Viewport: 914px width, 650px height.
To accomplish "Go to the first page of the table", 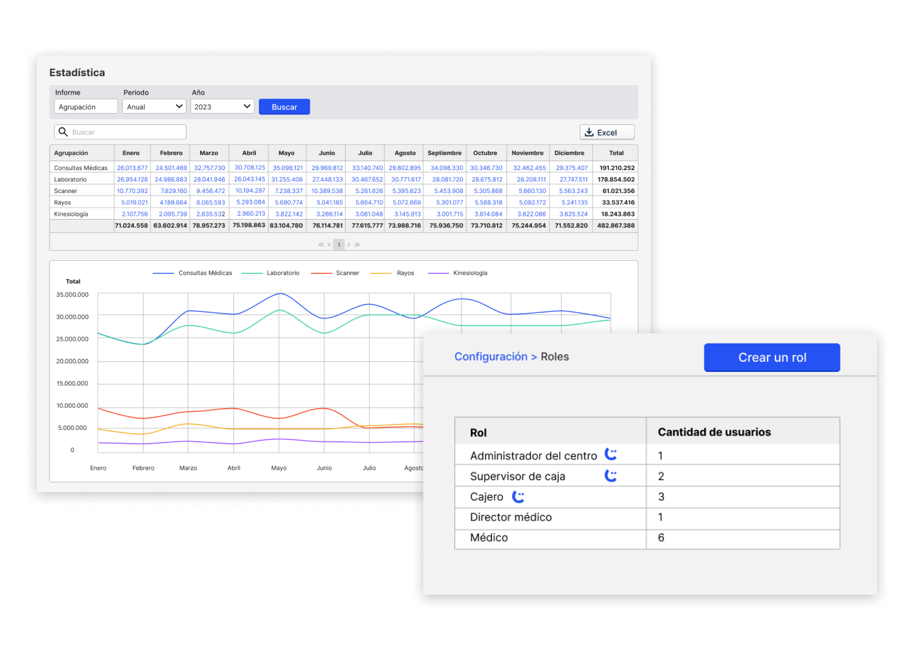I will pos(321,244).
